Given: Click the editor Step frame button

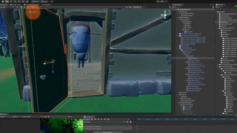Looking at the screenshot, I should (166, 1).
